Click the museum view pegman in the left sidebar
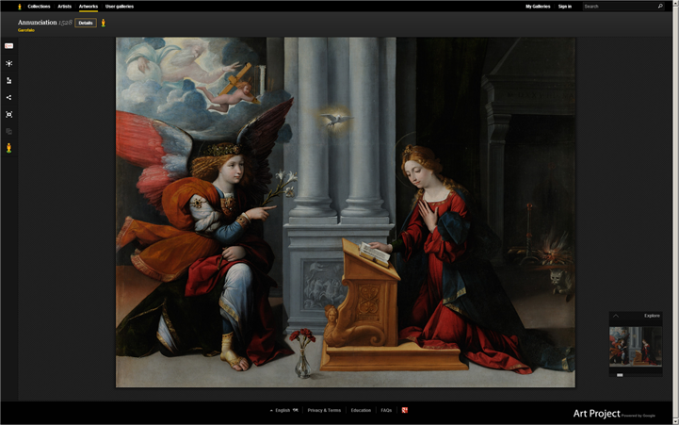679x425 pixels. [x=8, y=148]
